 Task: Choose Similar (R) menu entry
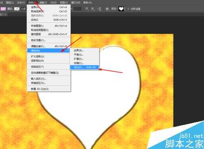click(x=49, y=61)
